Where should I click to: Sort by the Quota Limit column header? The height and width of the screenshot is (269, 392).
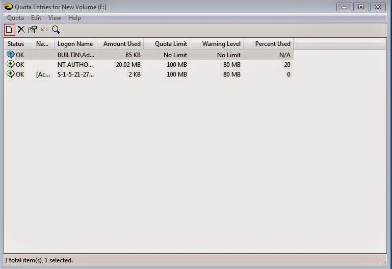click(x=167, y=44)
